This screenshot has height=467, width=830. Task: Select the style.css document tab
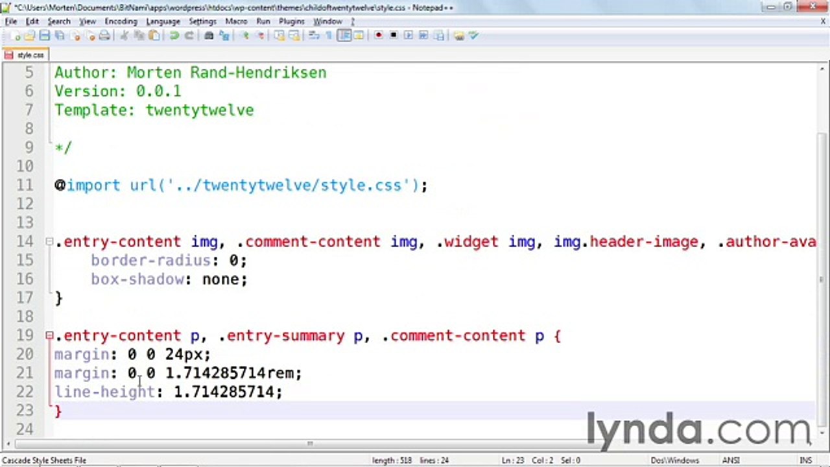pos(25,55)
